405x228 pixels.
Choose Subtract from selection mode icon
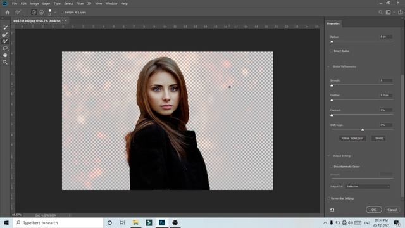coord(41,12)
